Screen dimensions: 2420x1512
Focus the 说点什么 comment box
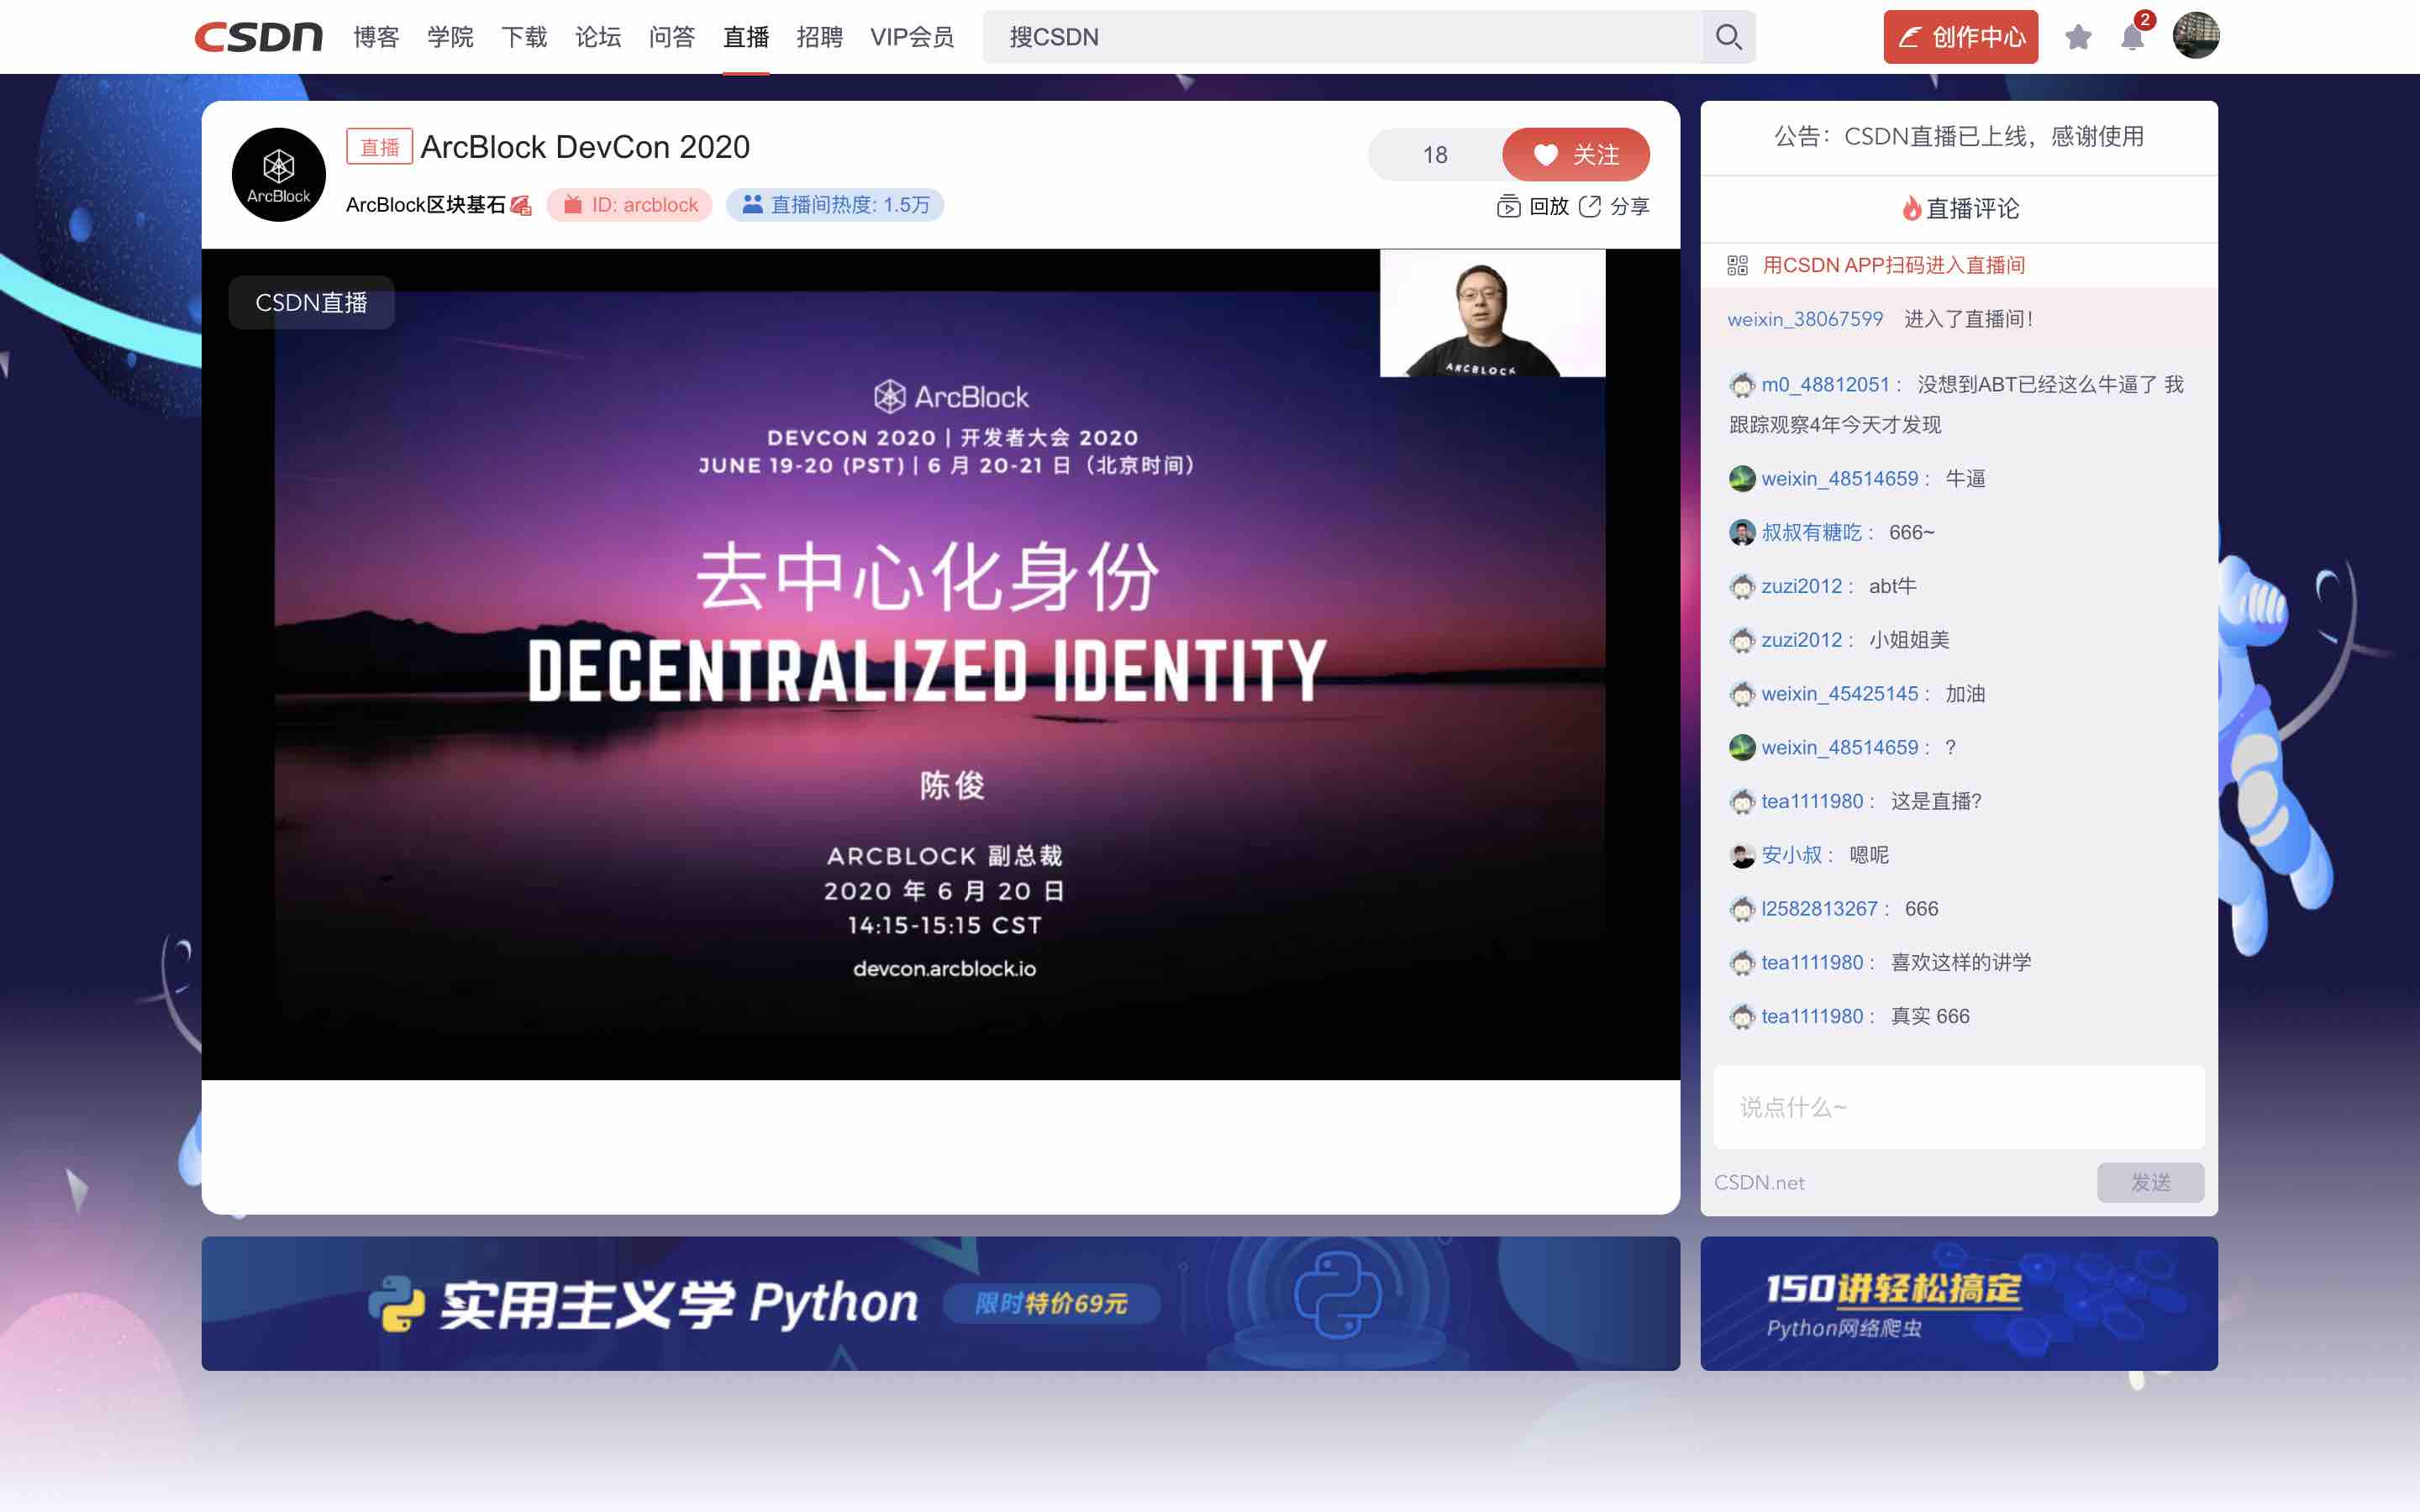[x=1957, y=1107]
